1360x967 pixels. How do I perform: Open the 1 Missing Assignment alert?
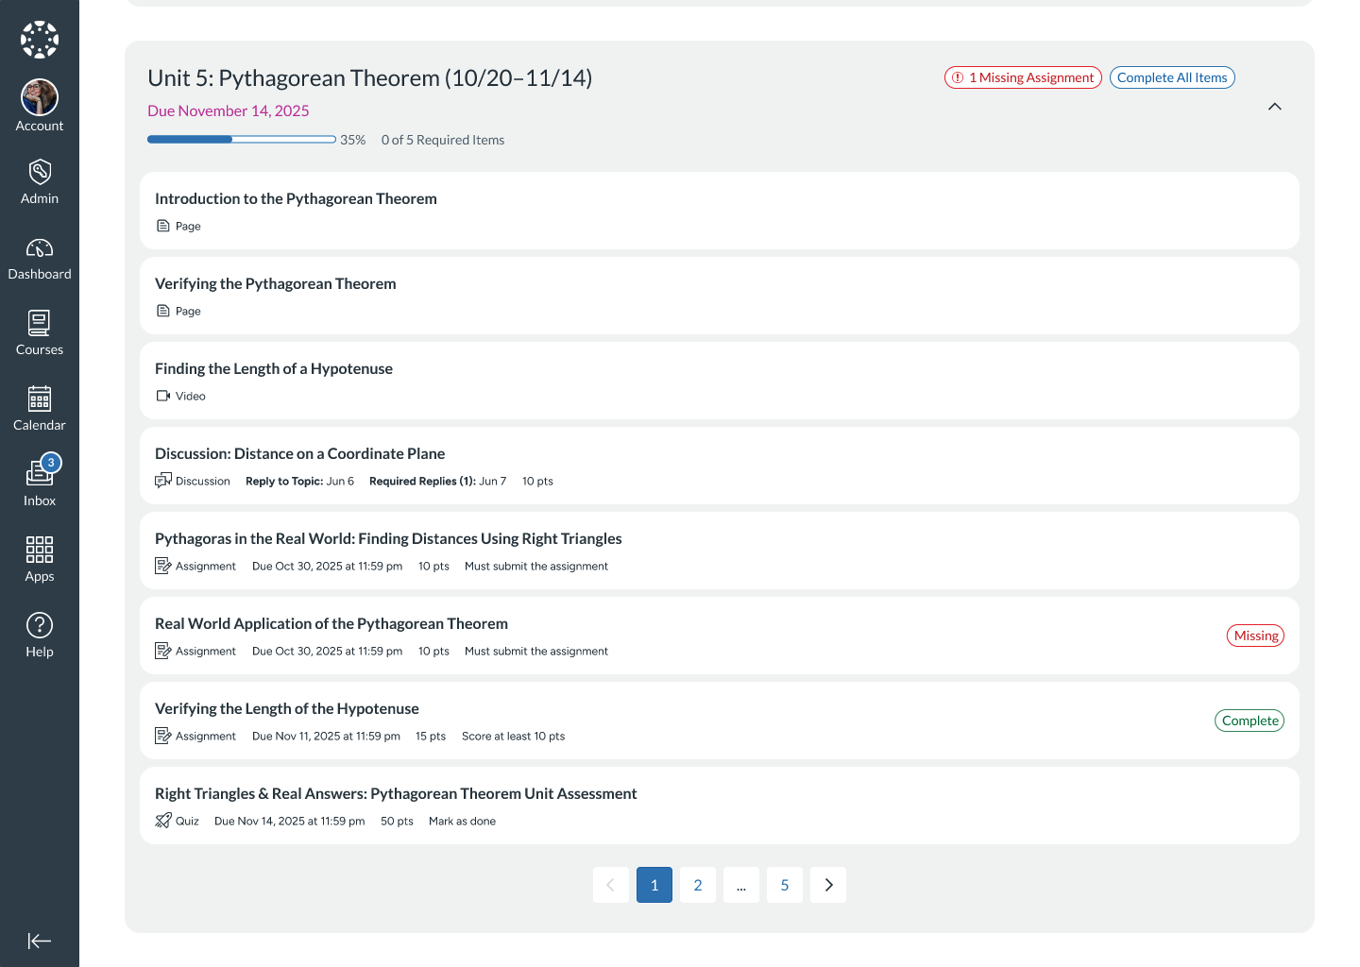pos(1022,77)
